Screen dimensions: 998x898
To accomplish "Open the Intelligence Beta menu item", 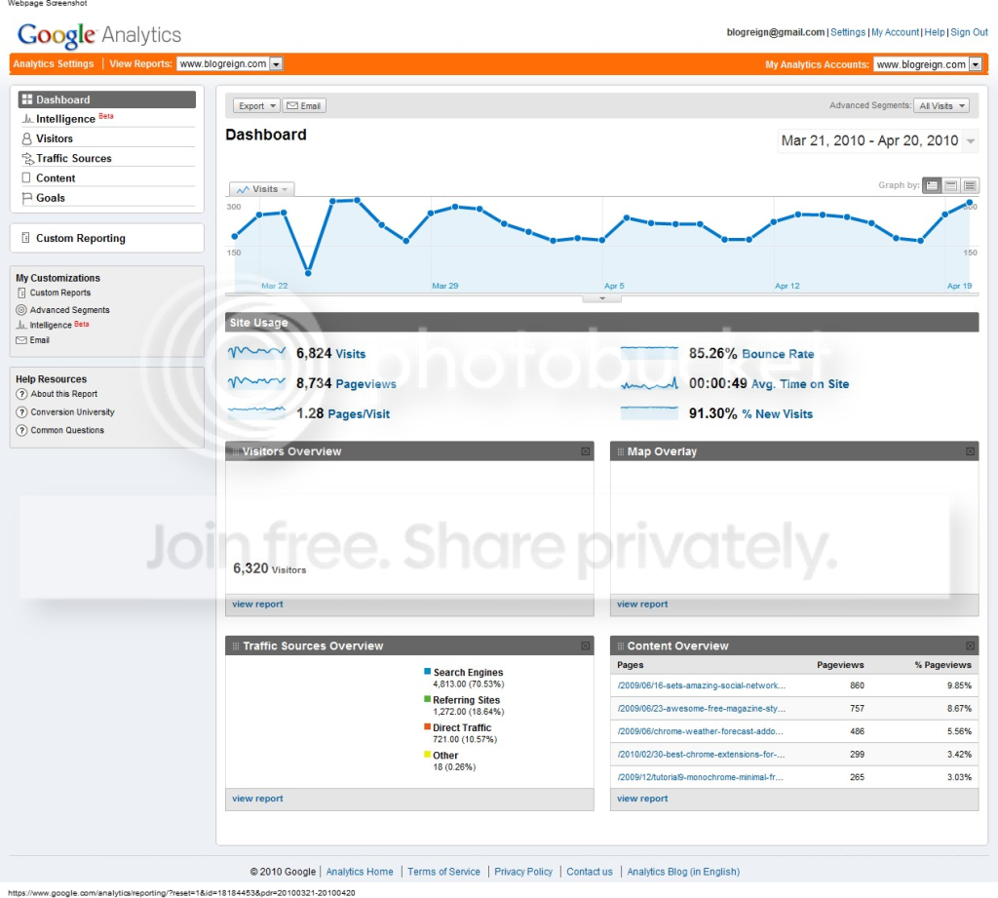I will tap(65, 118).
